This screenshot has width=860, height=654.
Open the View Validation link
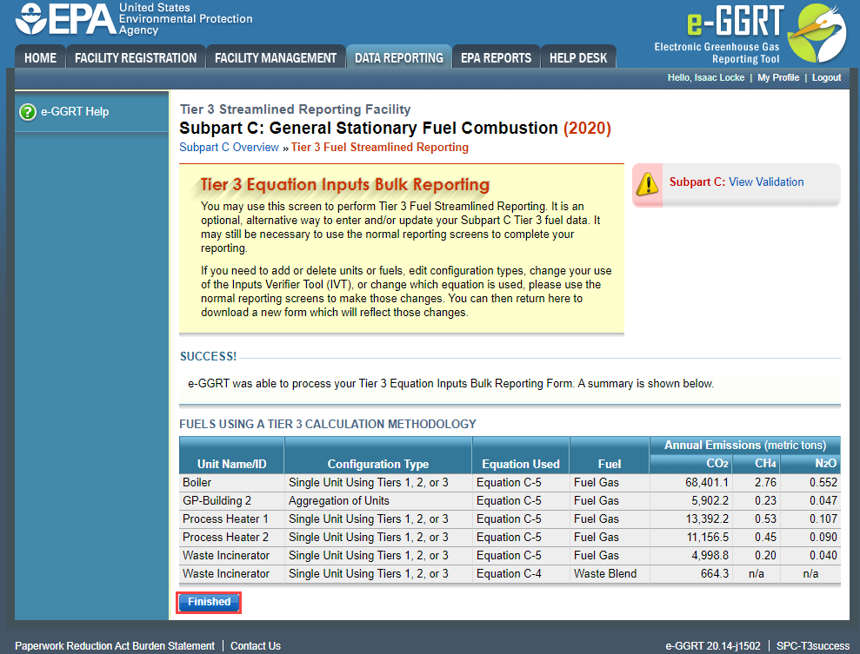click(766, 182)
